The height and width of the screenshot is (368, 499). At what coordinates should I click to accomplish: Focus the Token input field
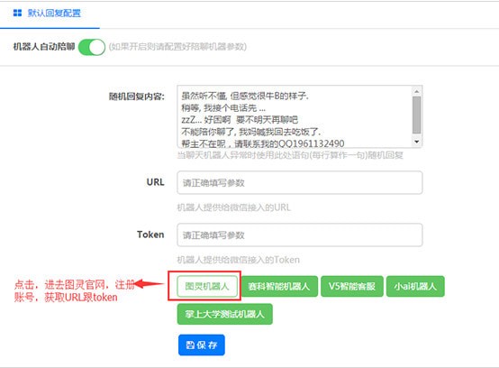click(299, 235)
